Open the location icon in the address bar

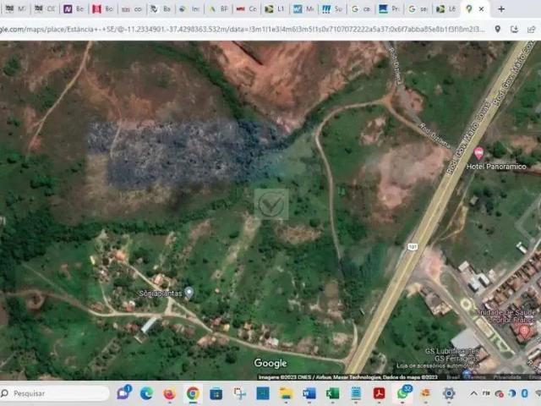[498, 29]
